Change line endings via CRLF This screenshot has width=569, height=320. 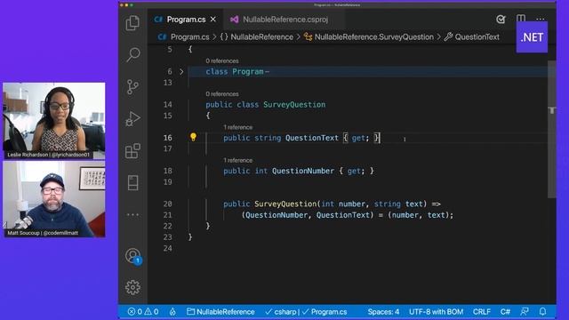coord(482,312)
